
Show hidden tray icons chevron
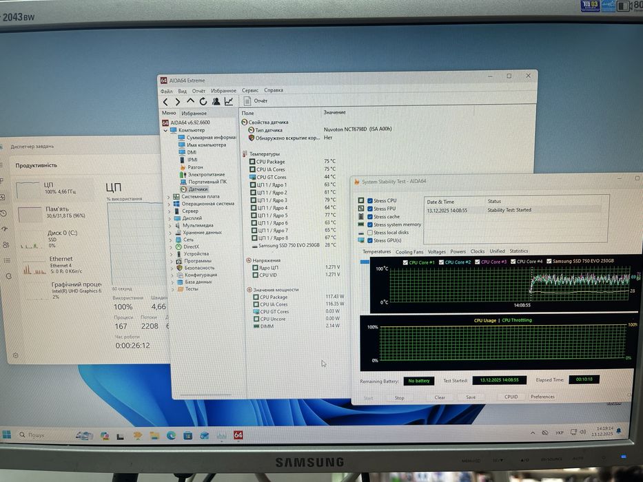(x=532, y=433)
